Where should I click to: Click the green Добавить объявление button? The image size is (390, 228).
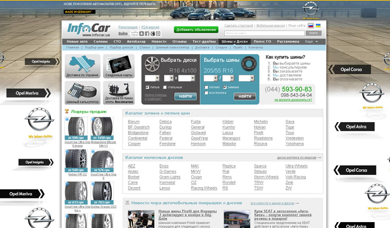pyautogui.click(x=196, y=30)
